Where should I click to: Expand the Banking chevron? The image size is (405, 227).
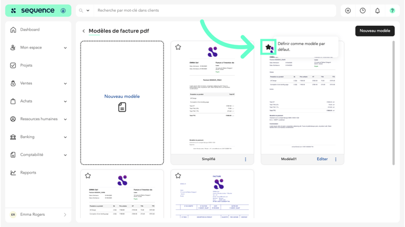coord(65,137)
